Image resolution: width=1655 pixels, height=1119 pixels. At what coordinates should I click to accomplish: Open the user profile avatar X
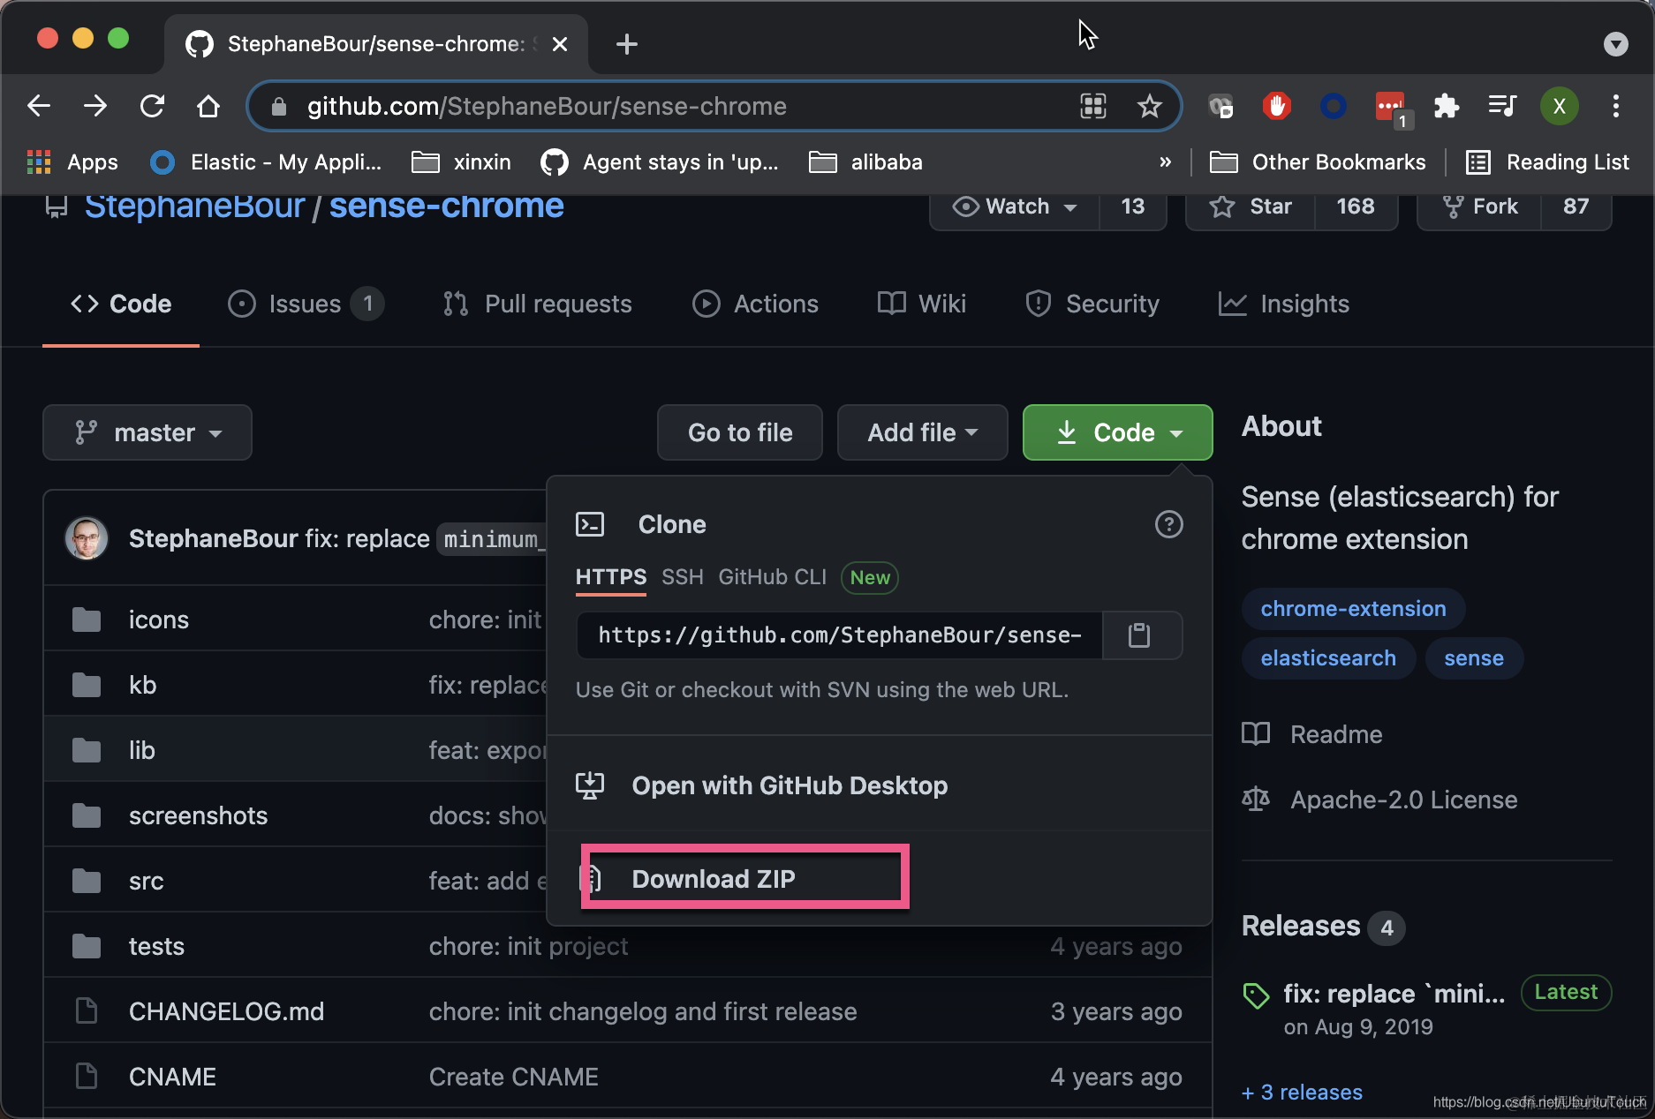[x=1560, y=106]
